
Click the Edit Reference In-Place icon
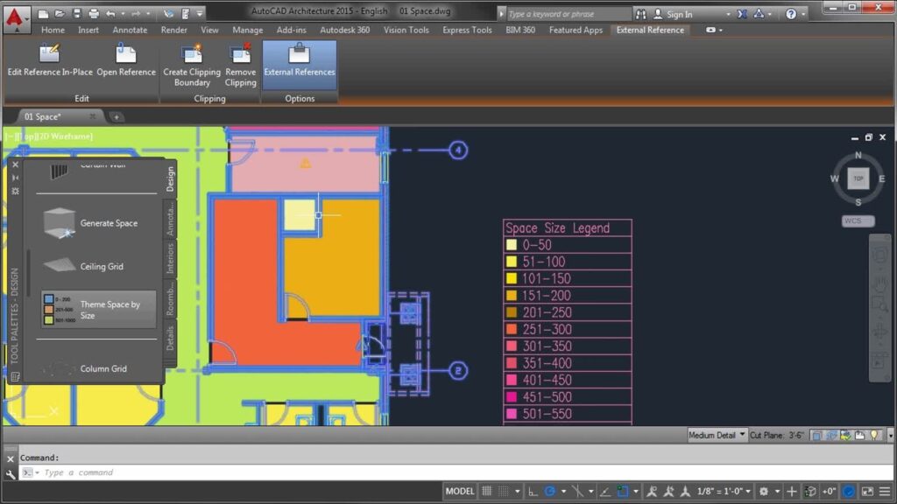[x=50, y=53]
